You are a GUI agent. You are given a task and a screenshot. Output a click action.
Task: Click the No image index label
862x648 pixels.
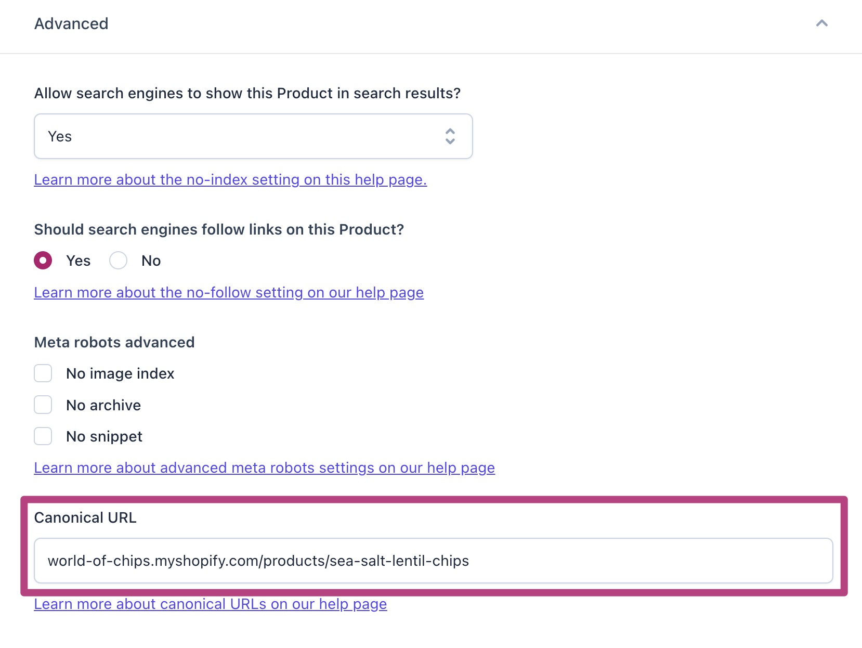(x=120, y=373)
